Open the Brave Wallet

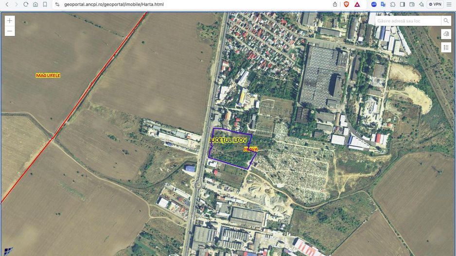tap(412, 4)
